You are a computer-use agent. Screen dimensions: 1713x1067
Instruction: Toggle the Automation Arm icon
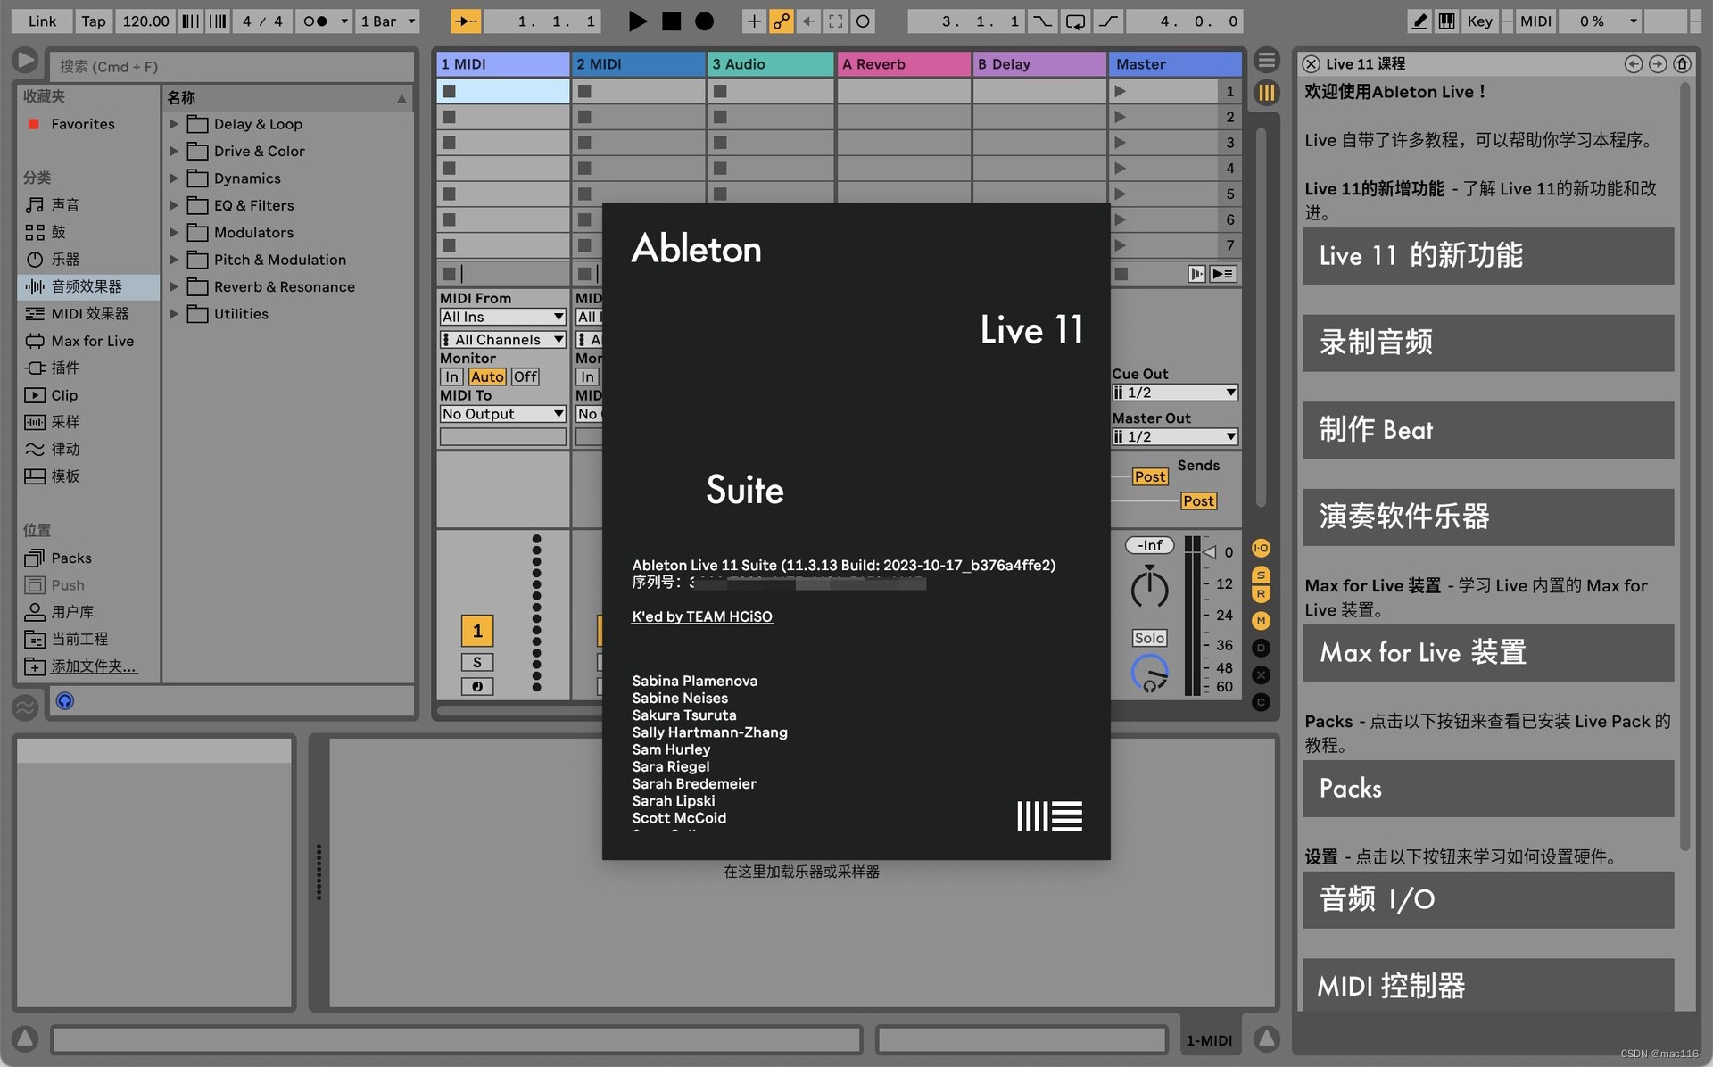(x=782, y=21)
